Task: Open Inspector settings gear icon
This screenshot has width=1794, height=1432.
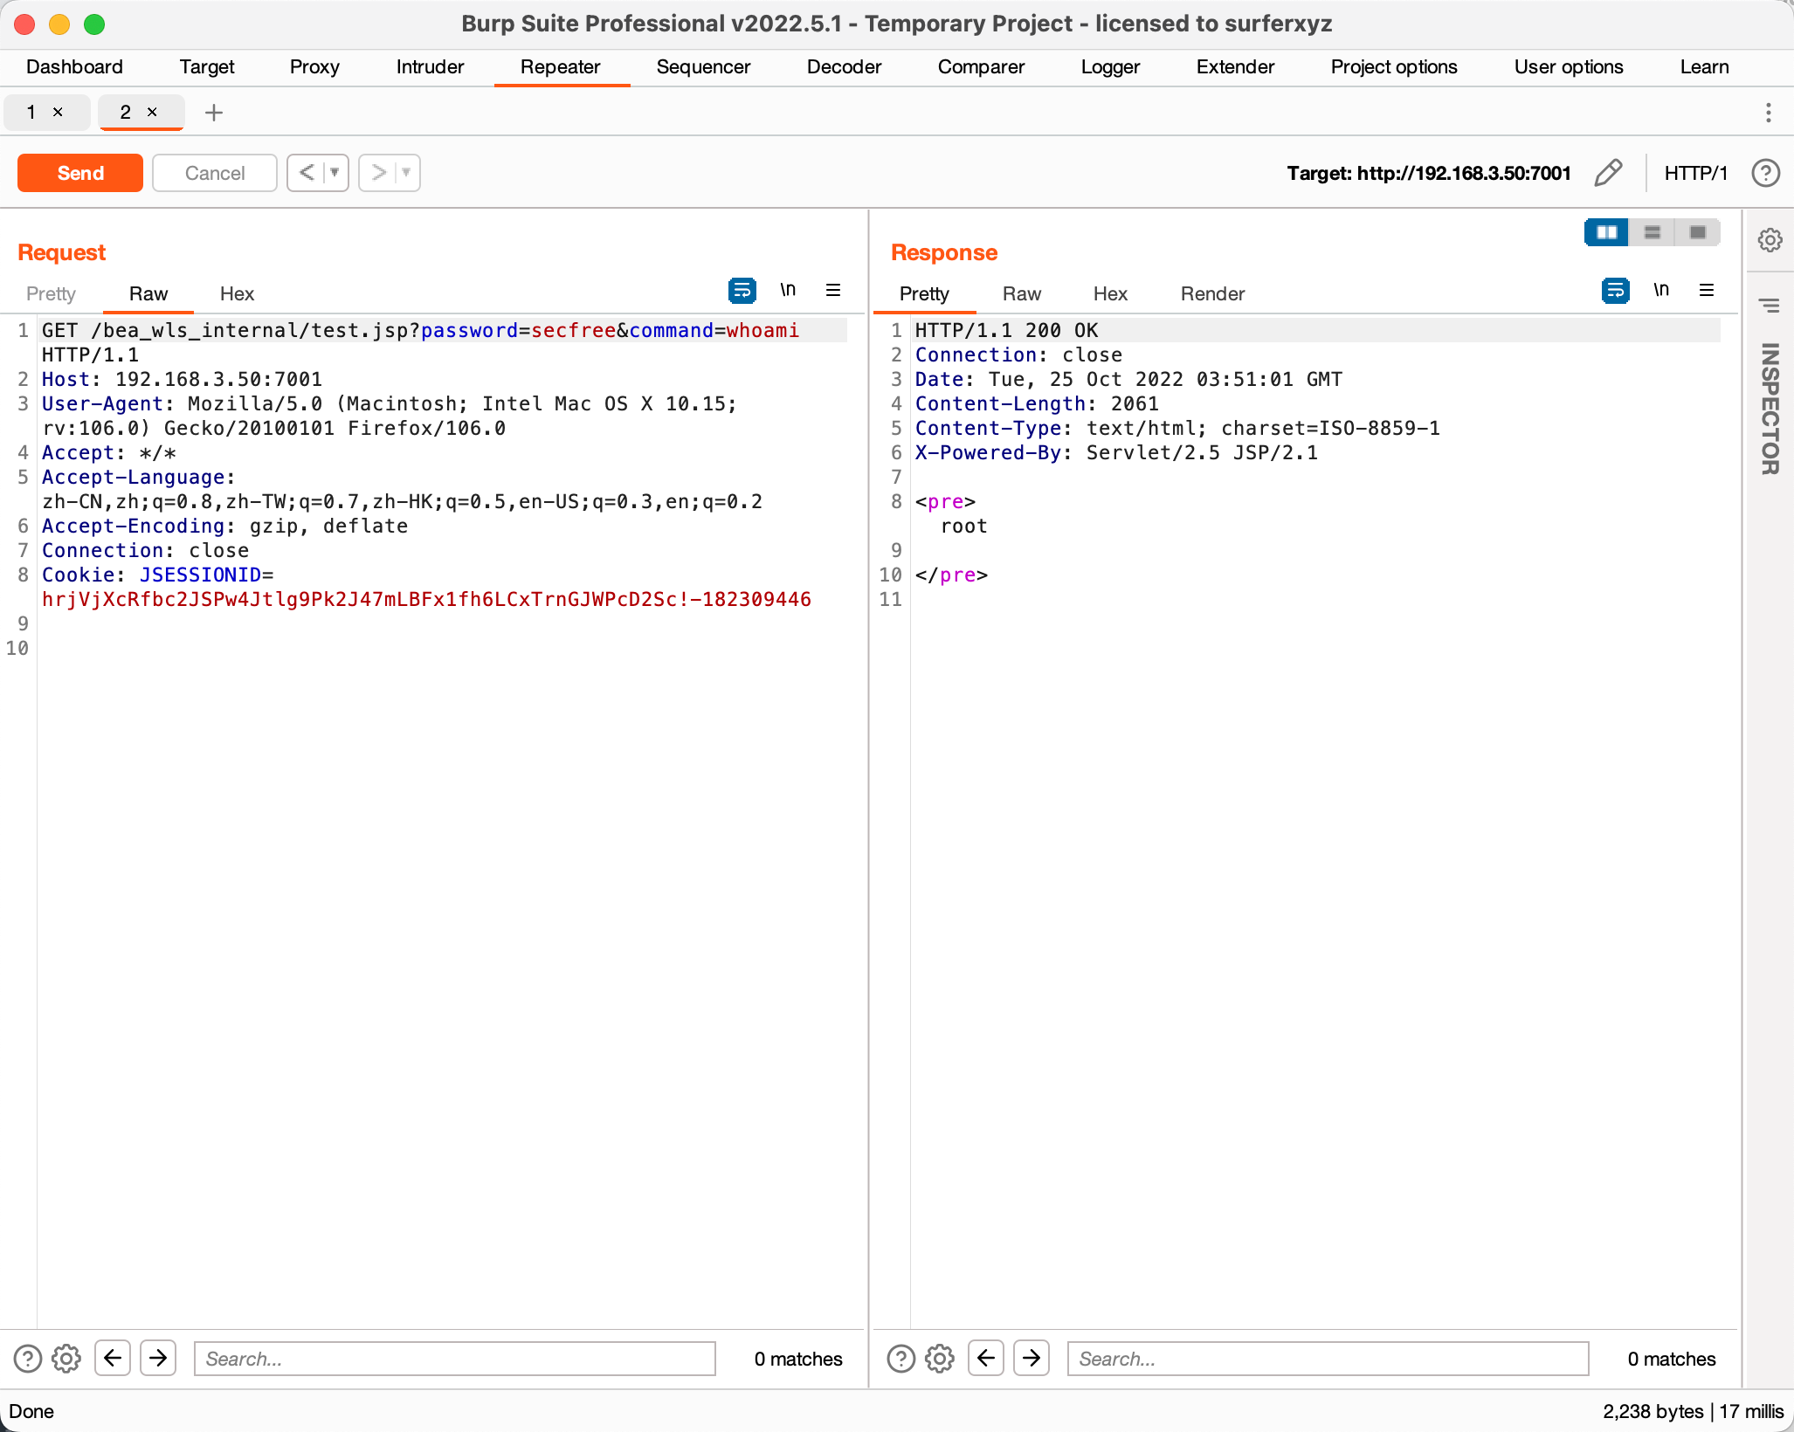Action: (x=1770, y=240)
